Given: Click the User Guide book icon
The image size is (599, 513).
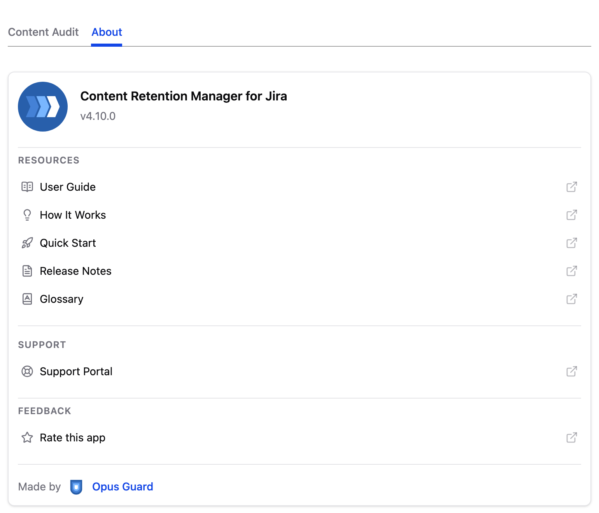Looking at the screenshot, I should (x=27, y=187).
